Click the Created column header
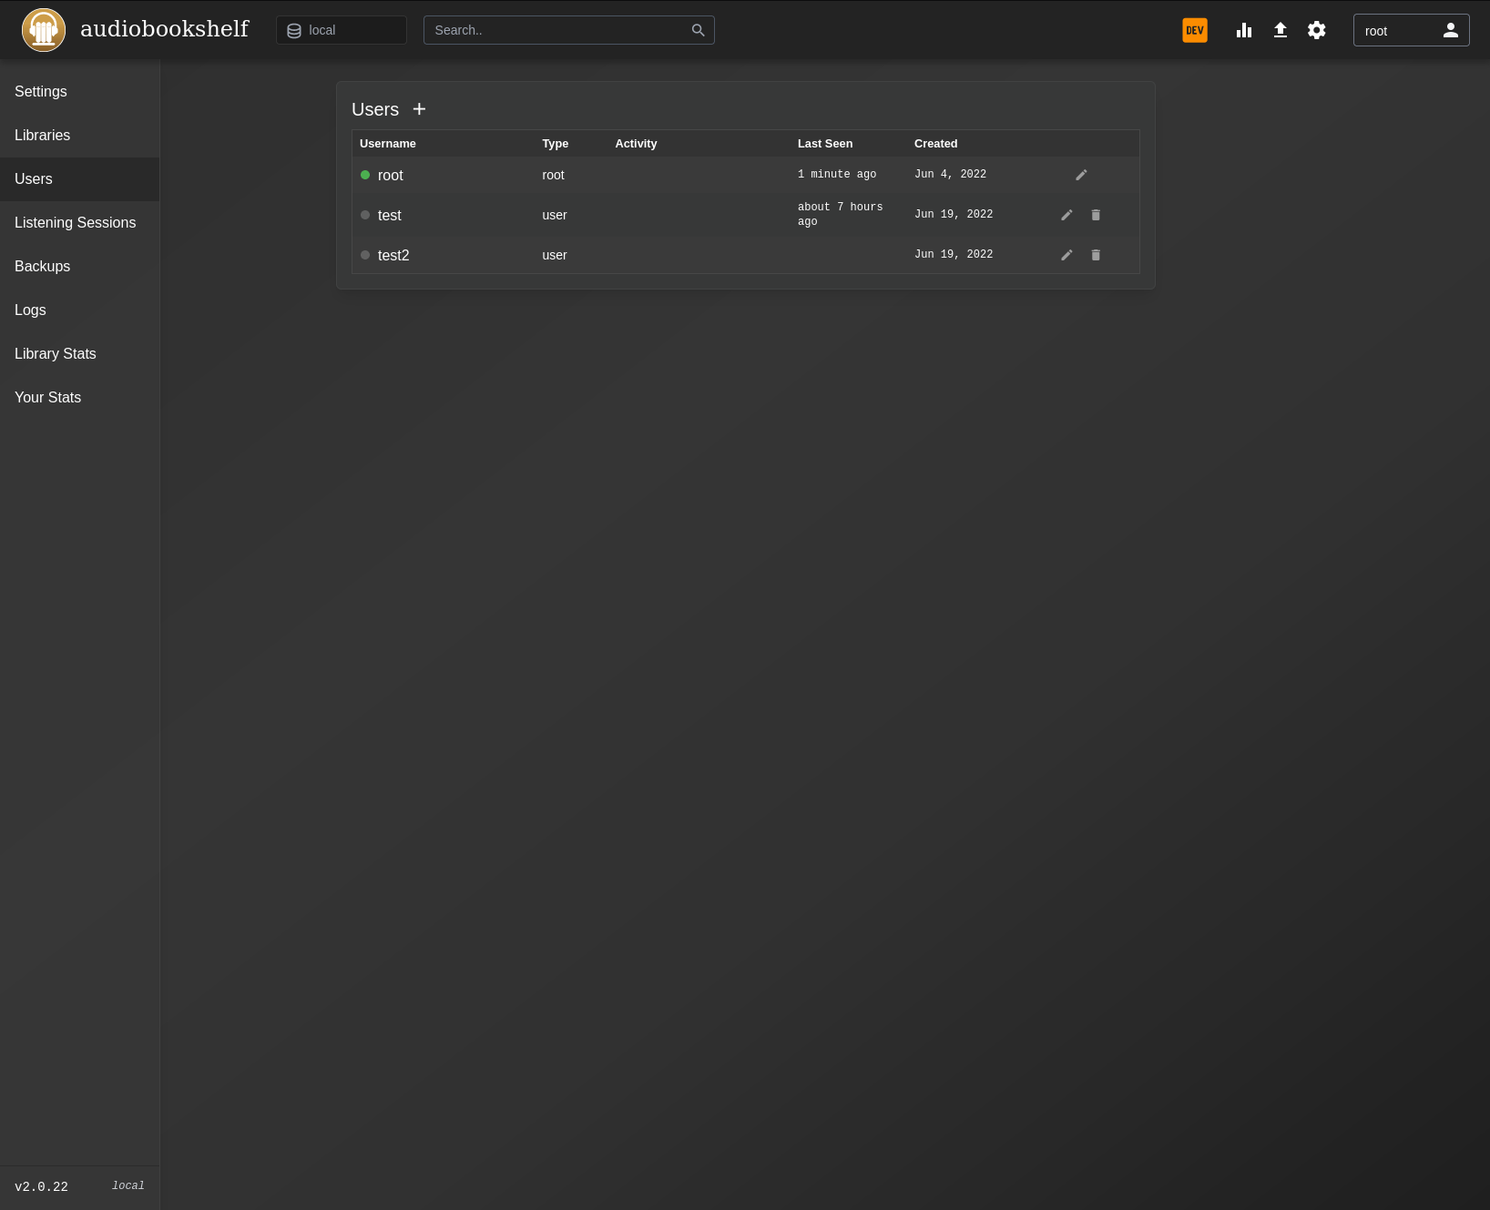 click(x=936, y=144)
